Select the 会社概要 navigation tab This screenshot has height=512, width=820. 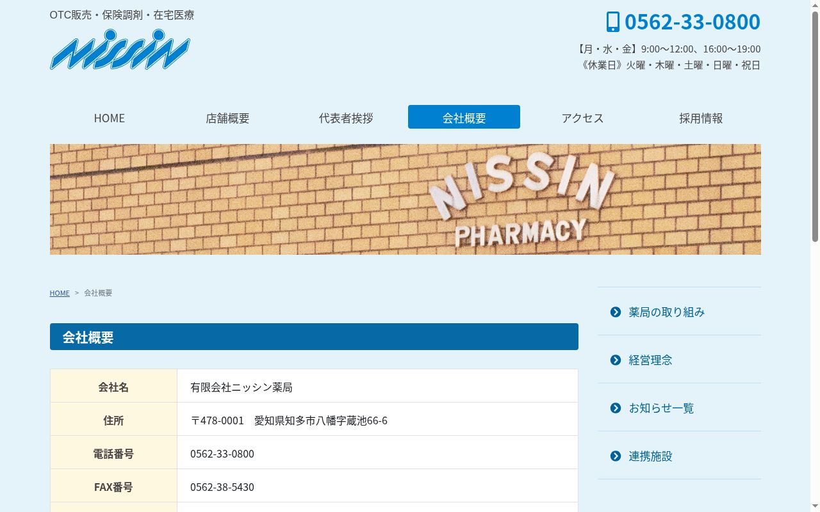[x=464, y=117]
